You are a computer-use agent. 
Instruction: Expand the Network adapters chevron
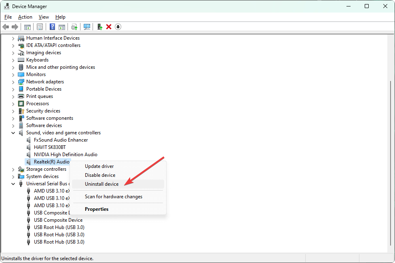pyautogui.click(x=13, y=82)
